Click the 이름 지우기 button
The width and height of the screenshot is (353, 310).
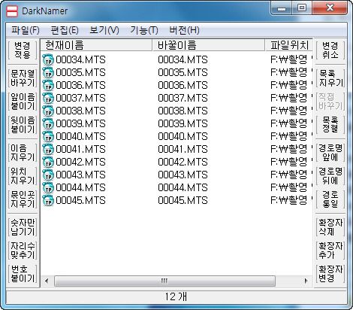click(23, 153)
